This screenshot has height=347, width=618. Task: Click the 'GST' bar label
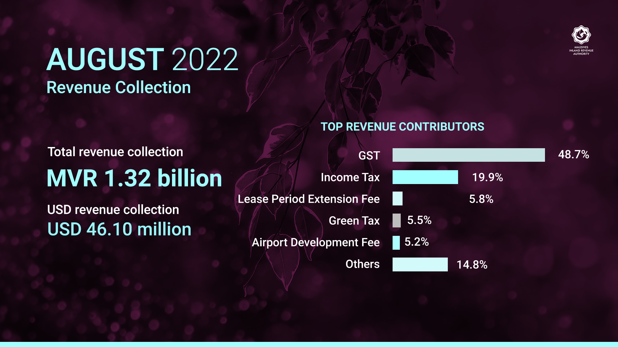[369, 155]
